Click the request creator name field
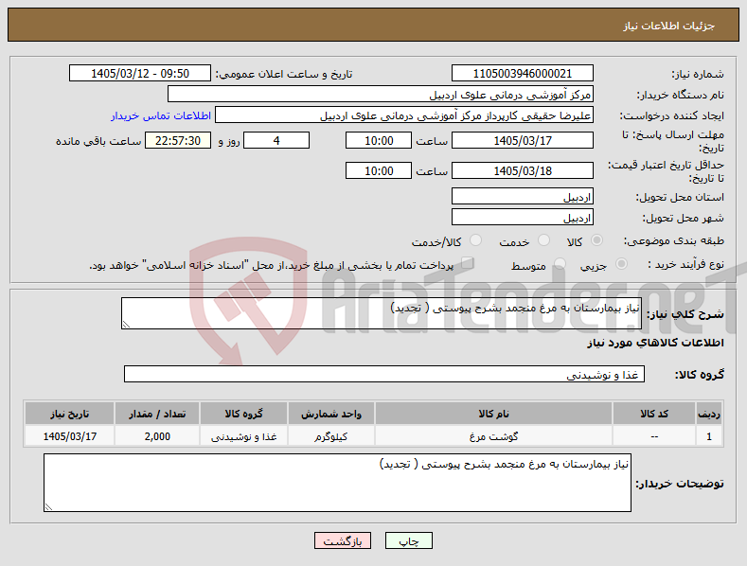 click(404, 115)
